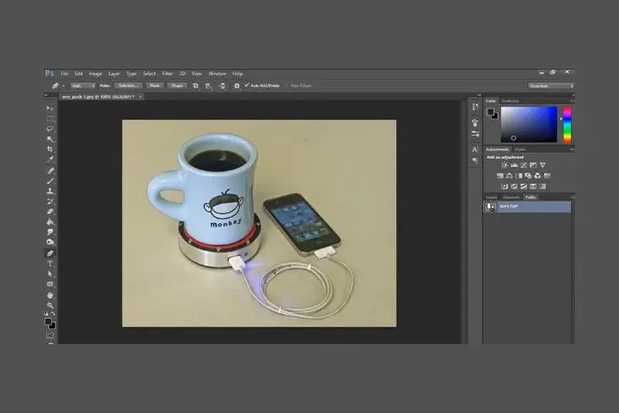Click the Brightness/Contrast adjustment icon

point(504,165)
